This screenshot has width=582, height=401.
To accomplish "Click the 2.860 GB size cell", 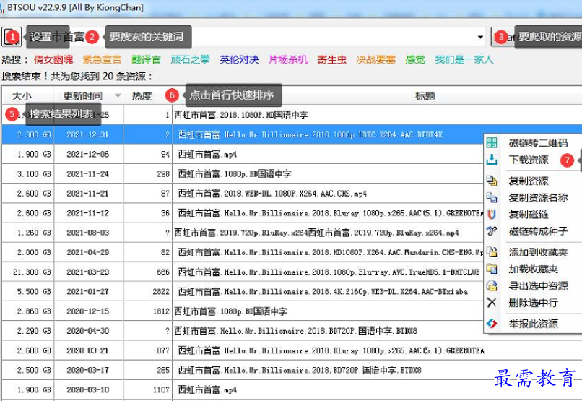I will tap(28, 311).
